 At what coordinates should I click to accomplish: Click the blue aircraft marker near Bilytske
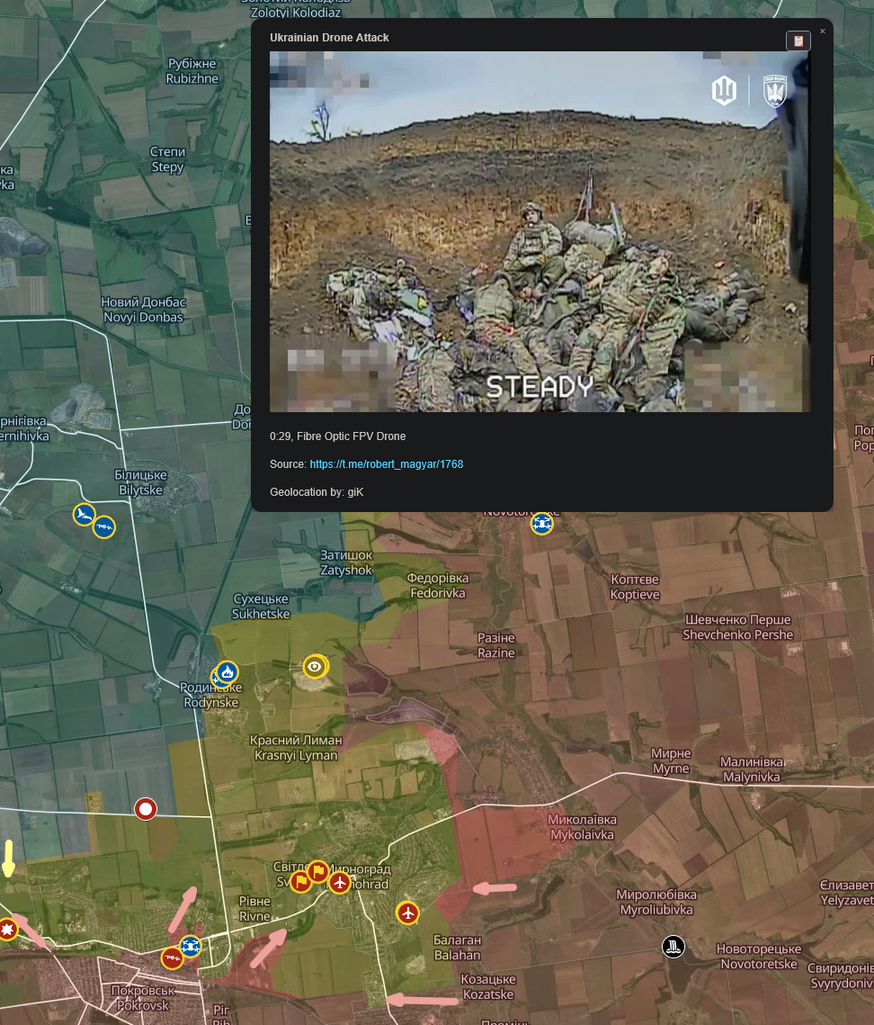(85, 515)
